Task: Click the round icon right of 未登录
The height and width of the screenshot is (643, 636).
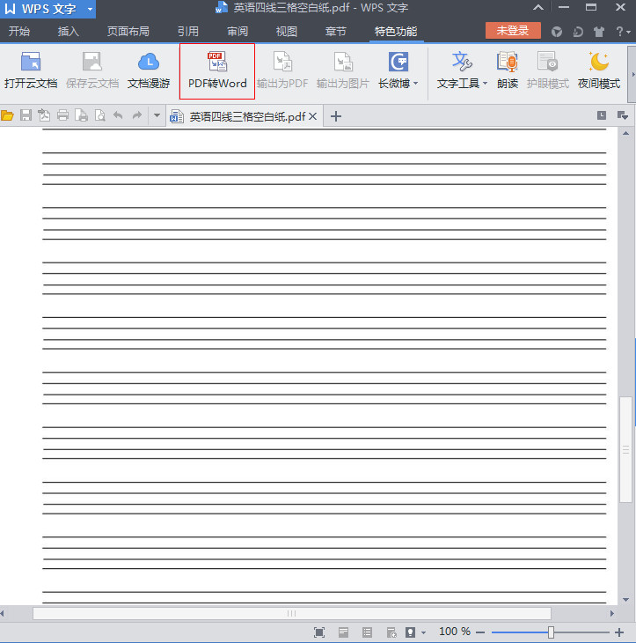Action: click(x=556, y=32)
